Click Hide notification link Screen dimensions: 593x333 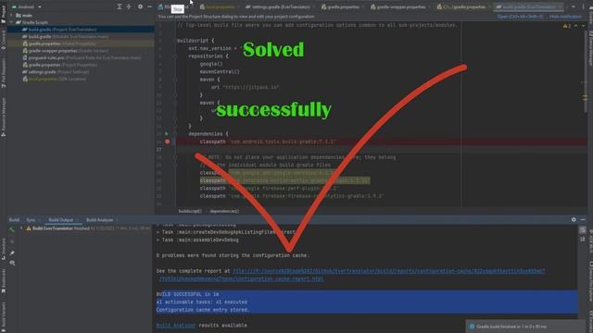[x=565, y=17]
